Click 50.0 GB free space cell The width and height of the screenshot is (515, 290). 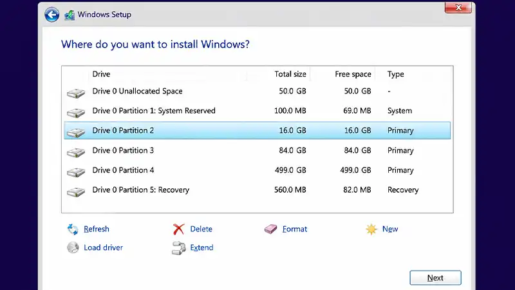click(357, 91)
